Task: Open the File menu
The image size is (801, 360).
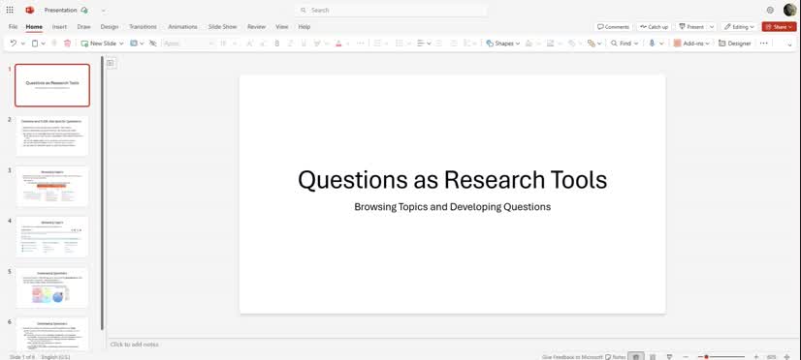Action: (13, 26)
